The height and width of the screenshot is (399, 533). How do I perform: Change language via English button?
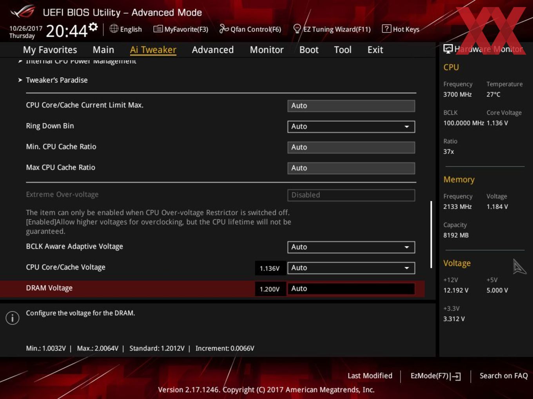[x=126, y=29]
